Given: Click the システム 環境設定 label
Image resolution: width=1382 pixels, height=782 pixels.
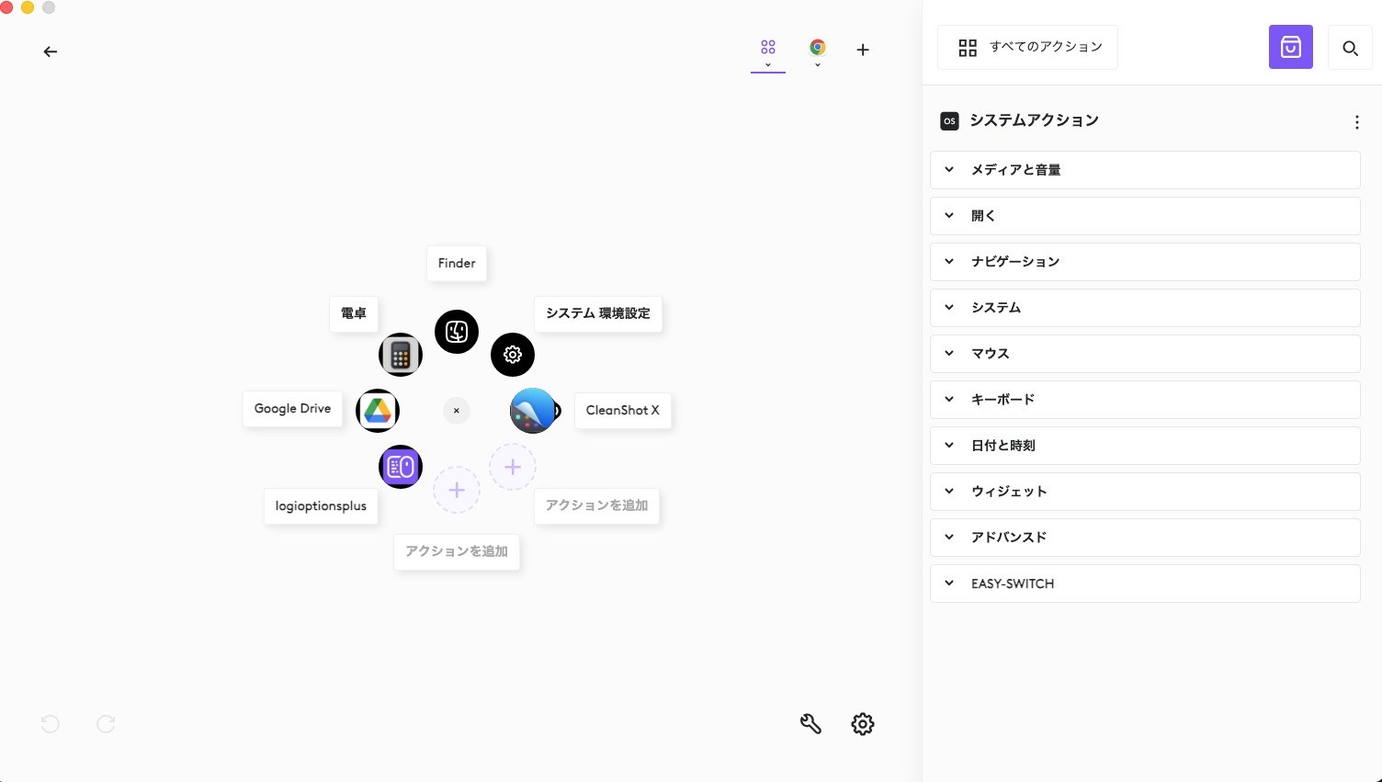Looking at the screenshot, I should pyautogui.click(x=598, y=313).
